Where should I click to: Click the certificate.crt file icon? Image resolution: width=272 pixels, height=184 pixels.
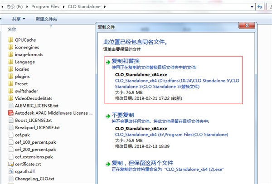[11, 164]
